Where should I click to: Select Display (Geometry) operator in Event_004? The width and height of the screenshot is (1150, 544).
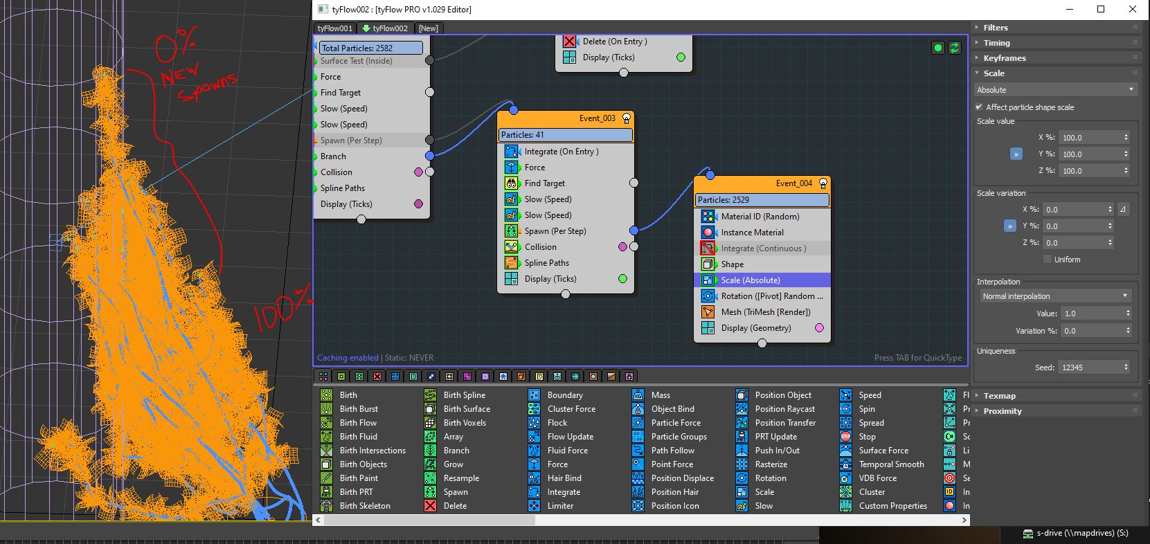[x=762, y=328]
